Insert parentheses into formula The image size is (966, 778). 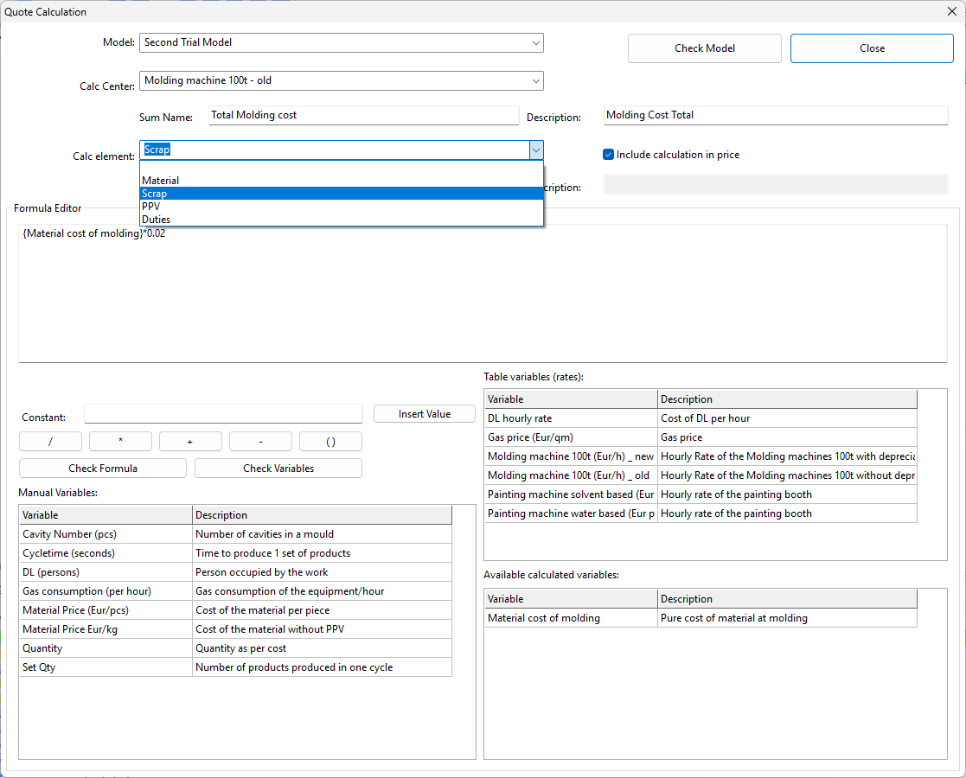point(330,442)
